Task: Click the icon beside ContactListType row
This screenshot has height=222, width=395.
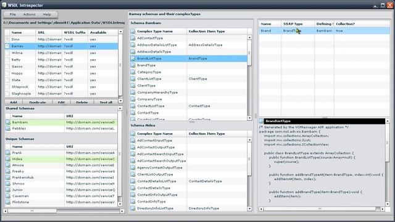Action: 133,106
